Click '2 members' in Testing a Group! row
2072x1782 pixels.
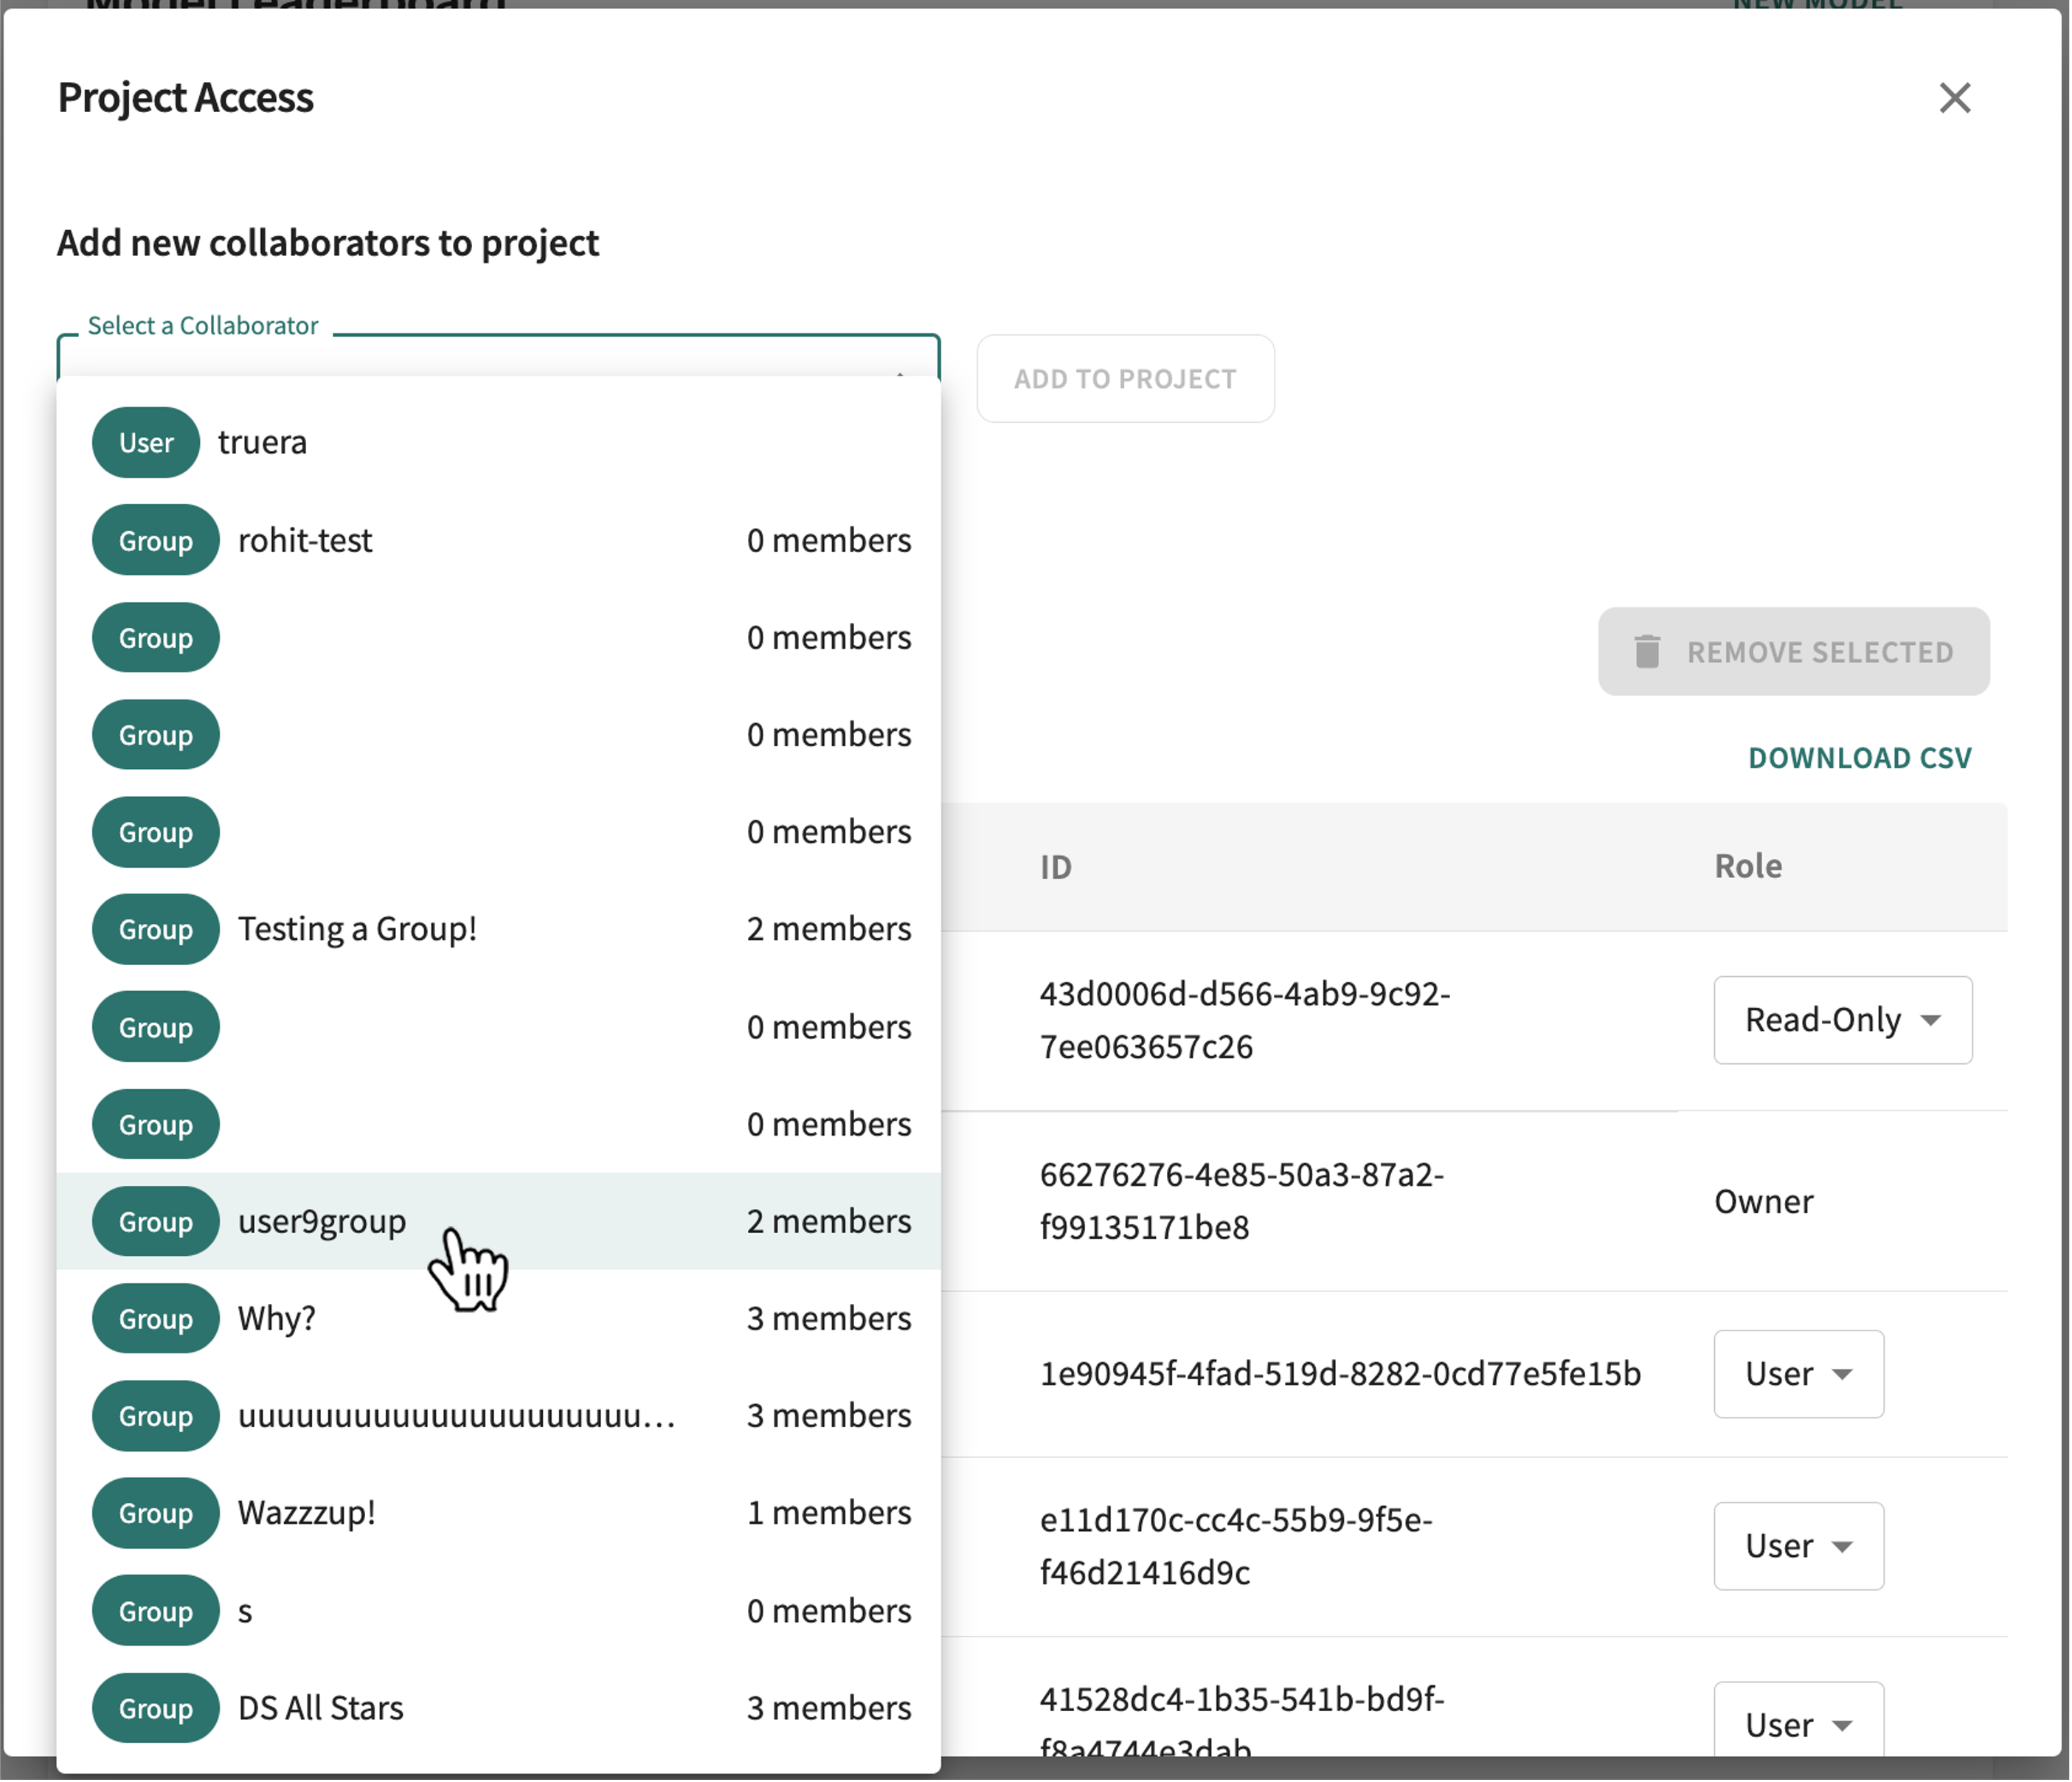tap(828, 928)
